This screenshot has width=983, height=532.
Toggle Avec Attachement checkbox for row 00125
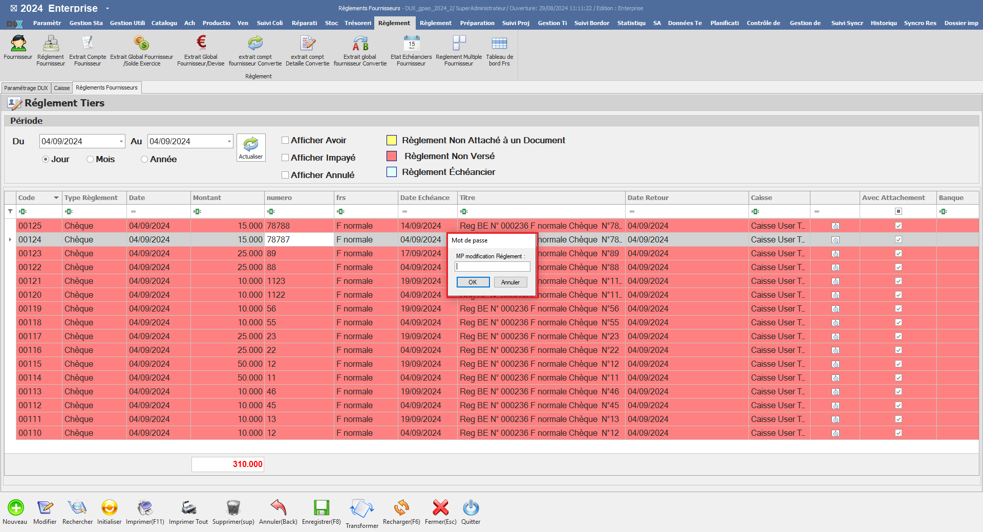click(x=898, y=226)
